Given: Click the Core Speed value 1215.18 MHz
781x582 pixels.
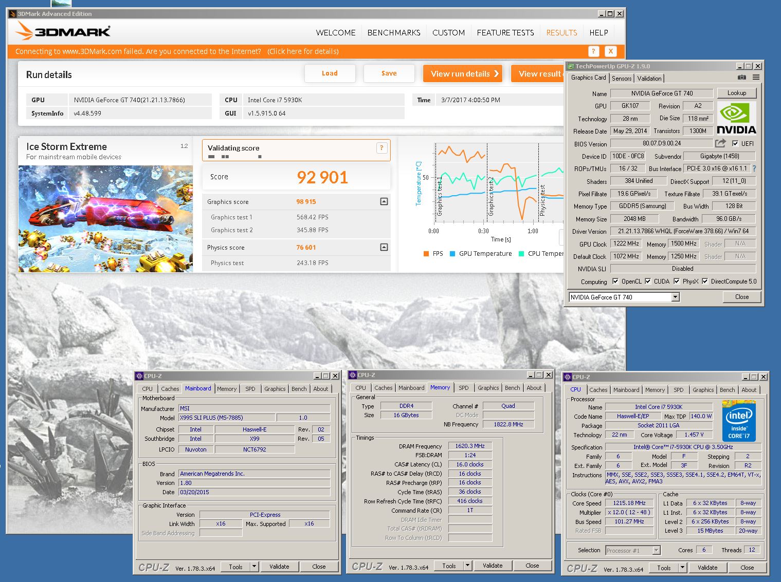Looking at the screenshot, I should click(629, 503).
